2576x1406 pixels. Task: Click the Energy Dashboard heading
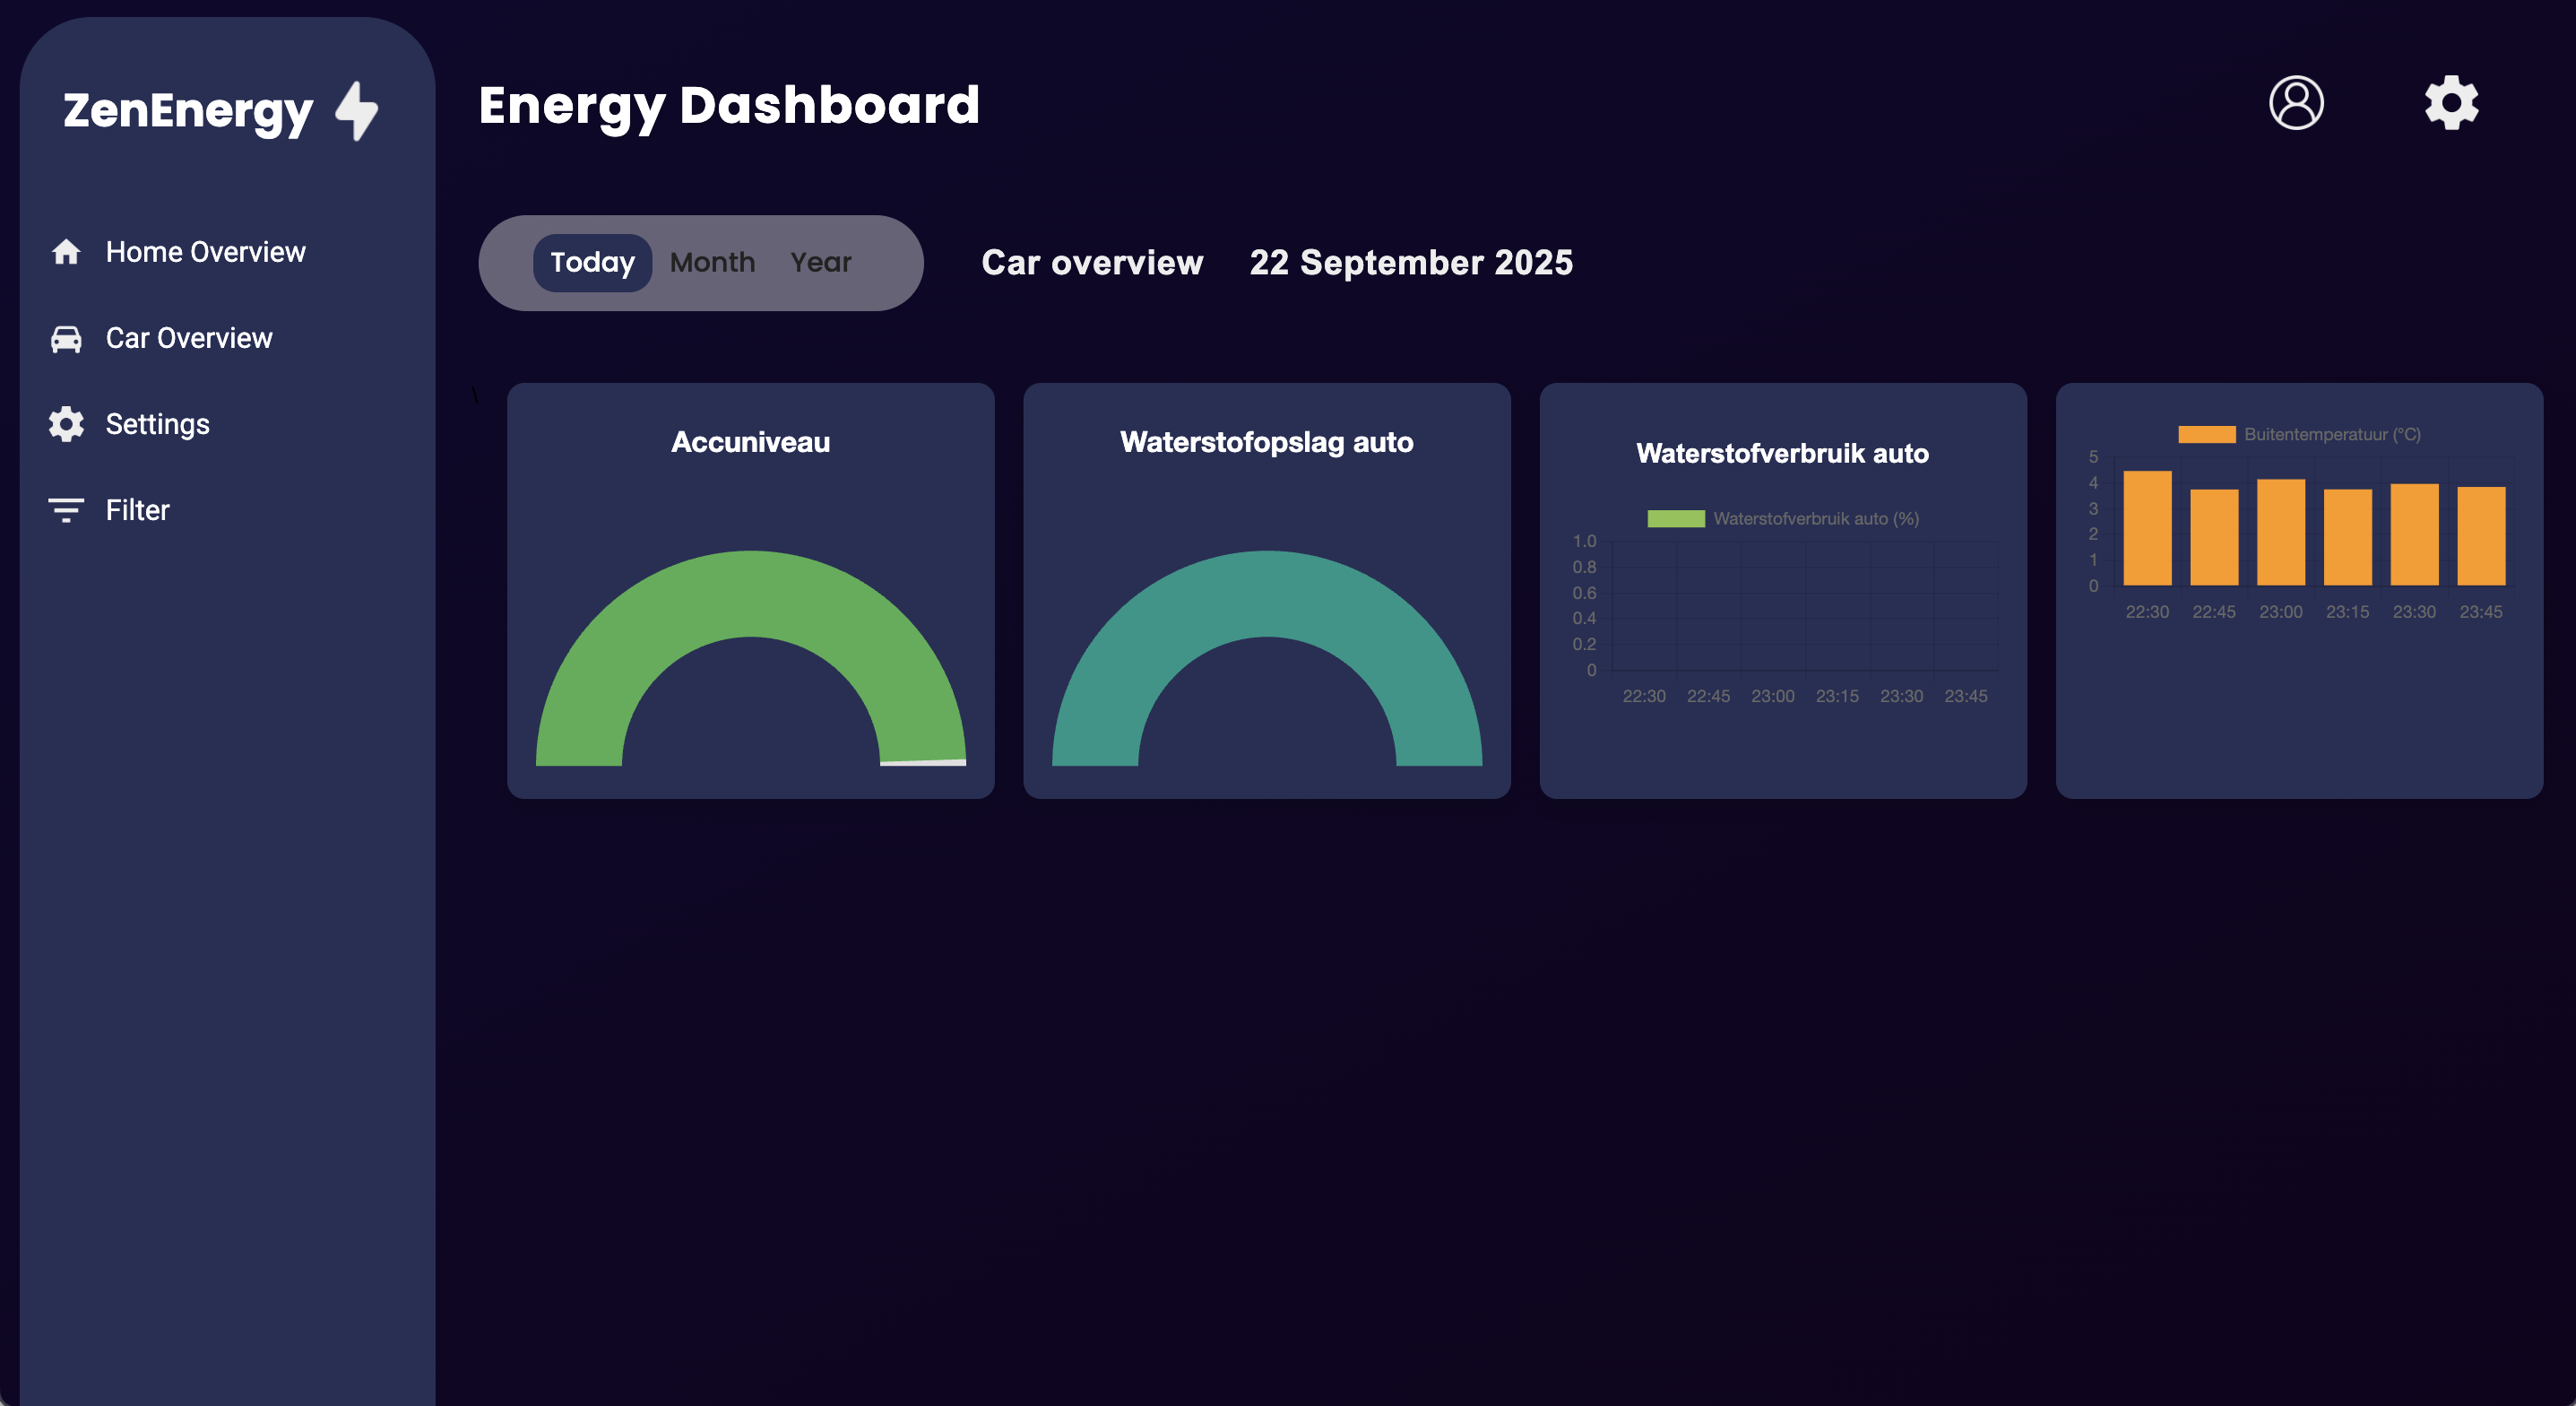pyautogui.click(x=729, y=105)
